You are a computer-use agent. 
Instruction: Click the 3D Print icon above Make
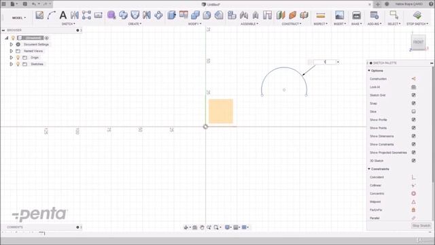point(356,15)
